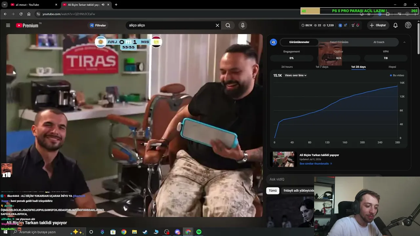Expand the Views over time dropdown

point(296,75)
